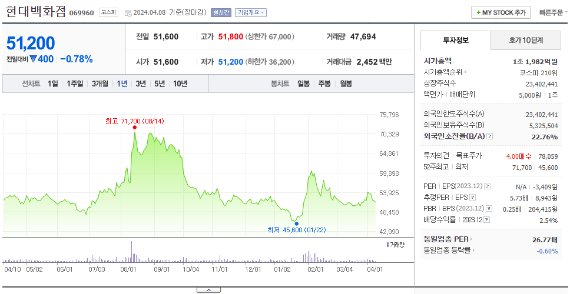Viewport: 570px width, 294px height.
Task: Click the 배당수익률 value 2.54%
Action: coord(549,220)
